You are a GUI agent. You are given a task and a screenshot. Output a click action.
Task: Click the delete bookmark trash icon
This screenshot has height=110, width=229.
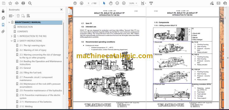point(18,16)
